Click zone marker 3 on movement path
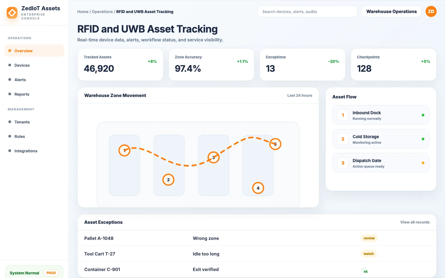445x278 pixels. 213,157
